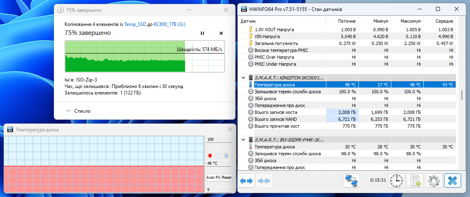Open HWiNFO sensor settings gear

433,181
